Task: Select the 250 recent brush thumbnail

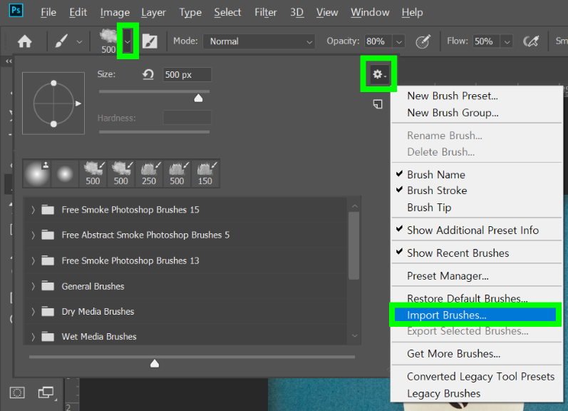Action: pos(149,174)
